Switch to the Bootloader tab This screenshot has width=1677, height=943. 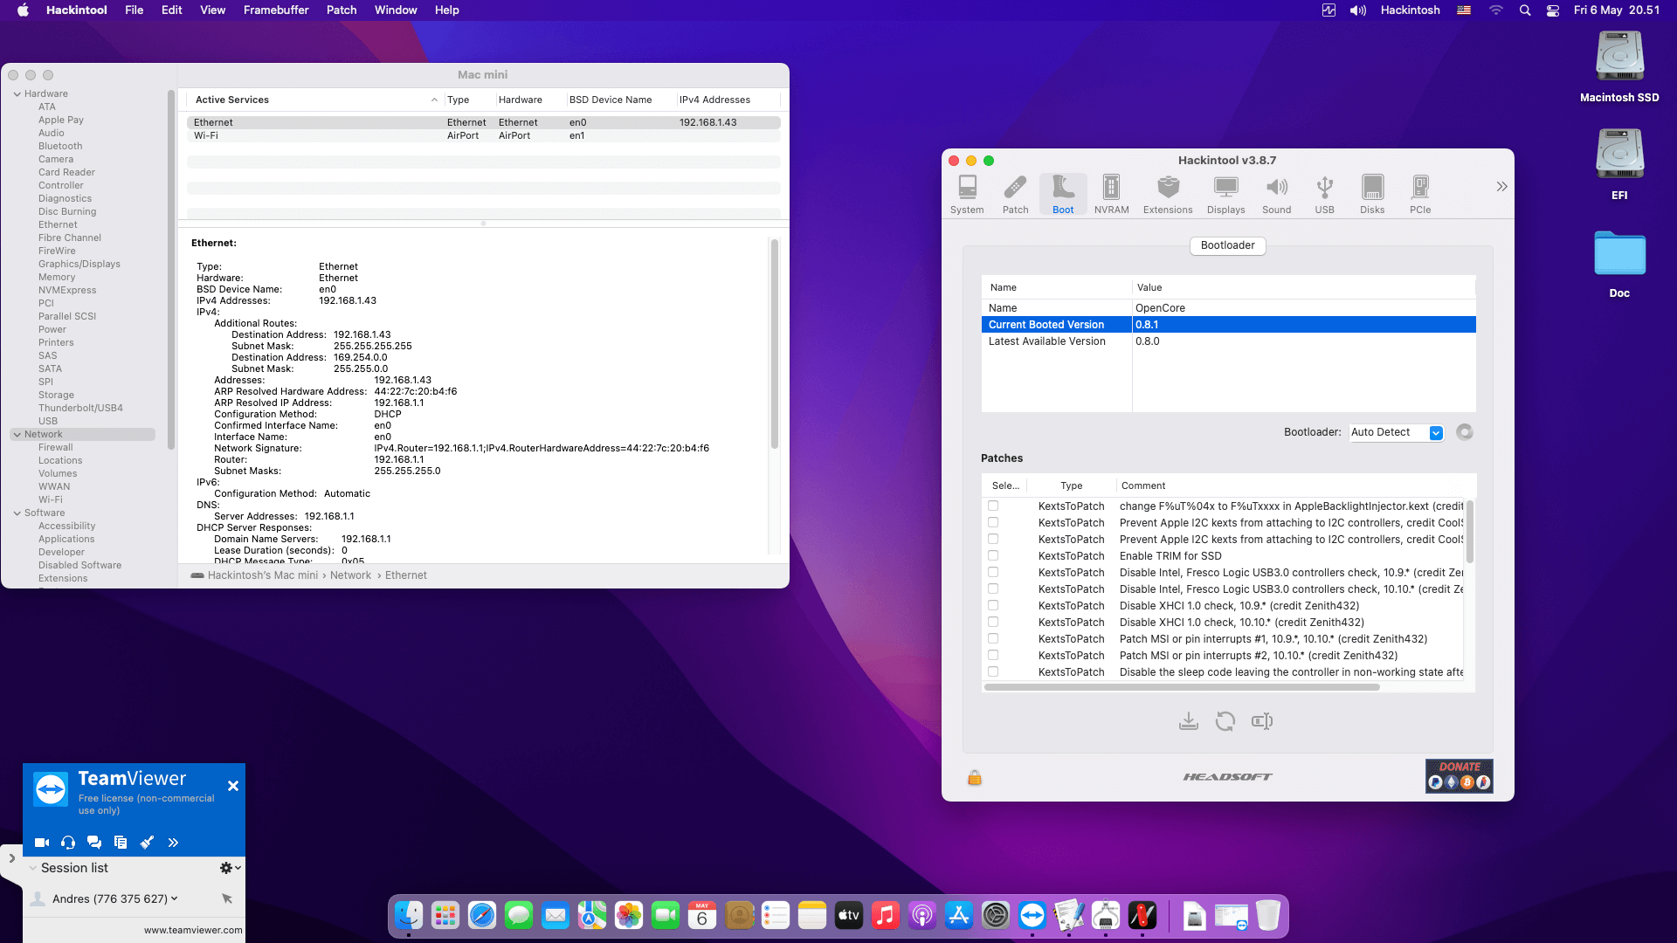[1226, 245]
